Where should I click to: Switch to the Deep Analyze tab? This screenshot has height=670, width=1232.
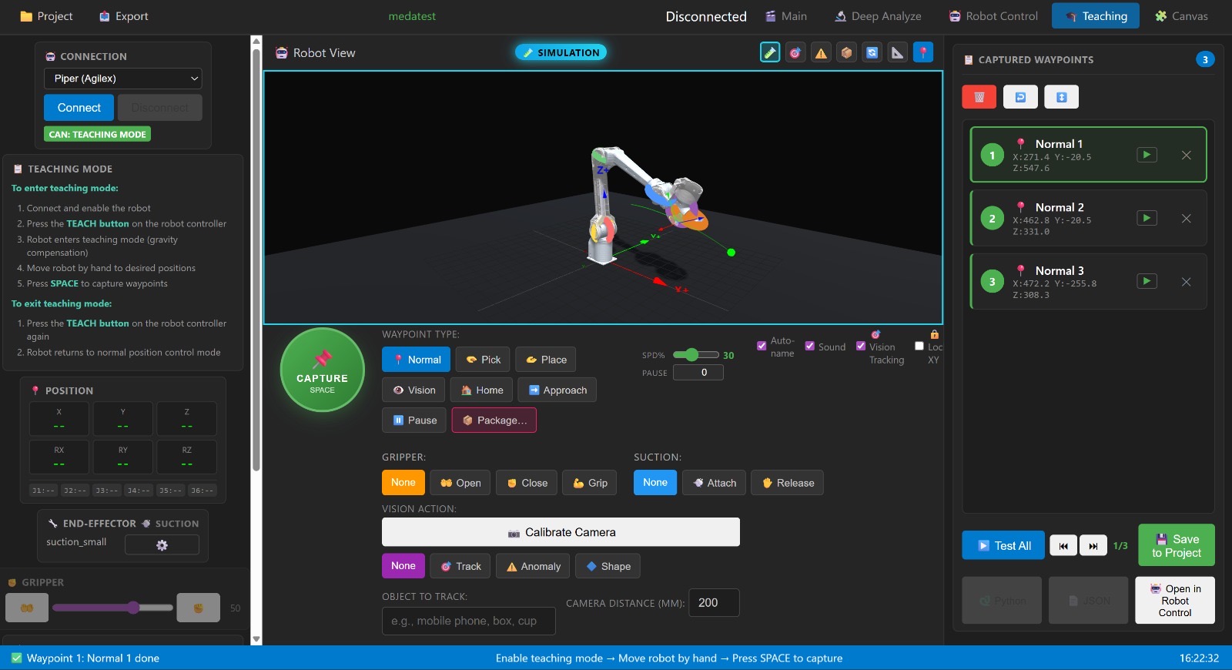click(878, 16)
